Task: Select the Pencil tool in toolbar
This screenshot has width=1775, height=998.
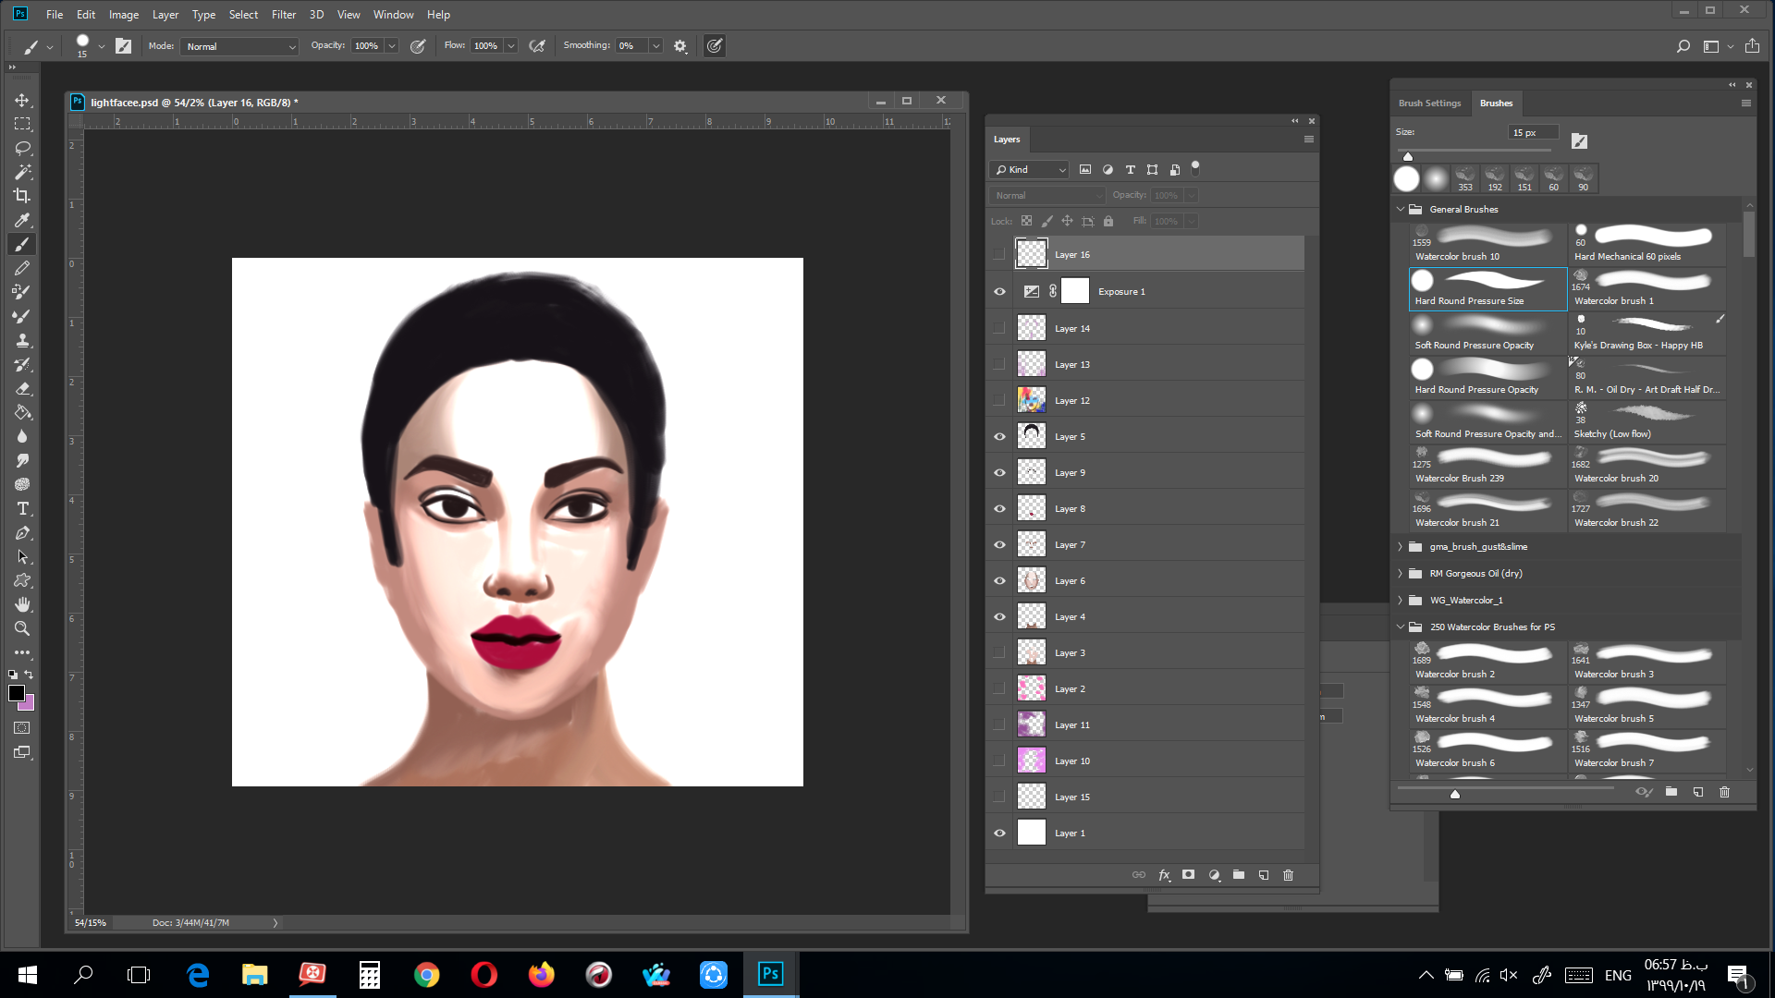Action: 22,268
